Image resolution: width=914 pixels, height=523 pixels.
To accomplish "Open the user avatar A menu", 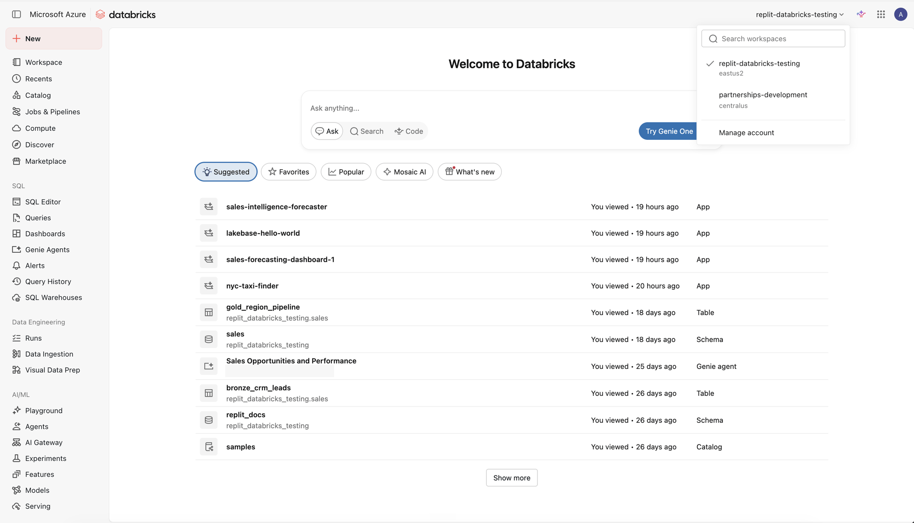I will click(901, 14).
